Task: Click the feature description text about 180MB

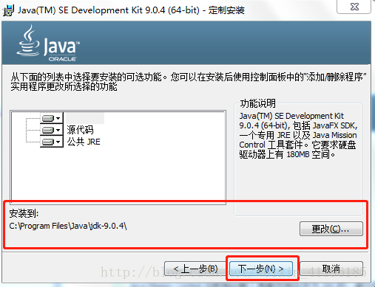Action: 298,135
